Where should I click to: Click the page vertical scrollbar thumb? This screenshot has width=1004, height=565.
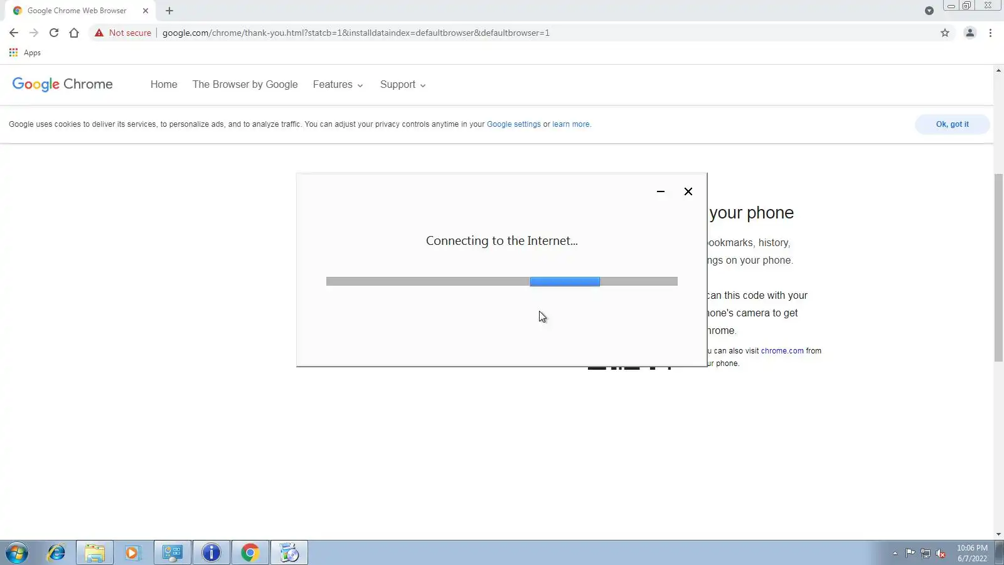[x=998, y=267]
